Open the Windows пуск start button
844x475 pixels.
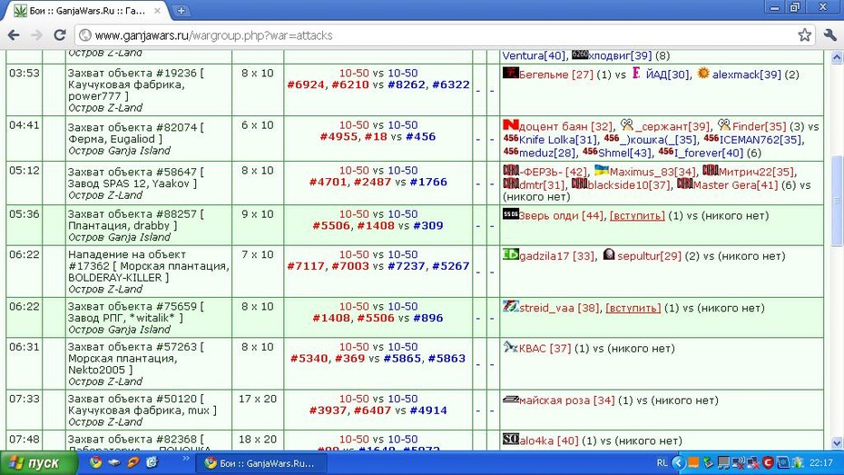(x=38, y=463)
